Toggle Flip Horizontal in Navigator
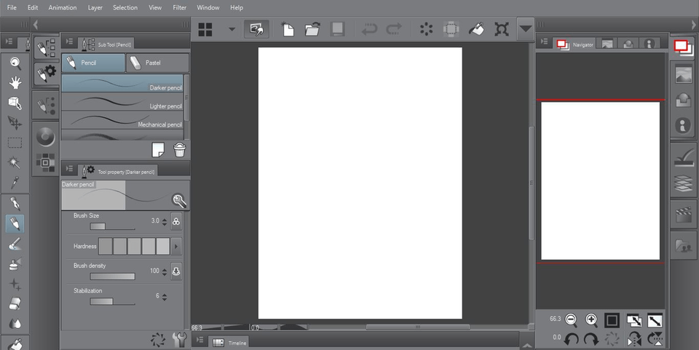Viewport: 699px width, 350px height. click(633, 339)
